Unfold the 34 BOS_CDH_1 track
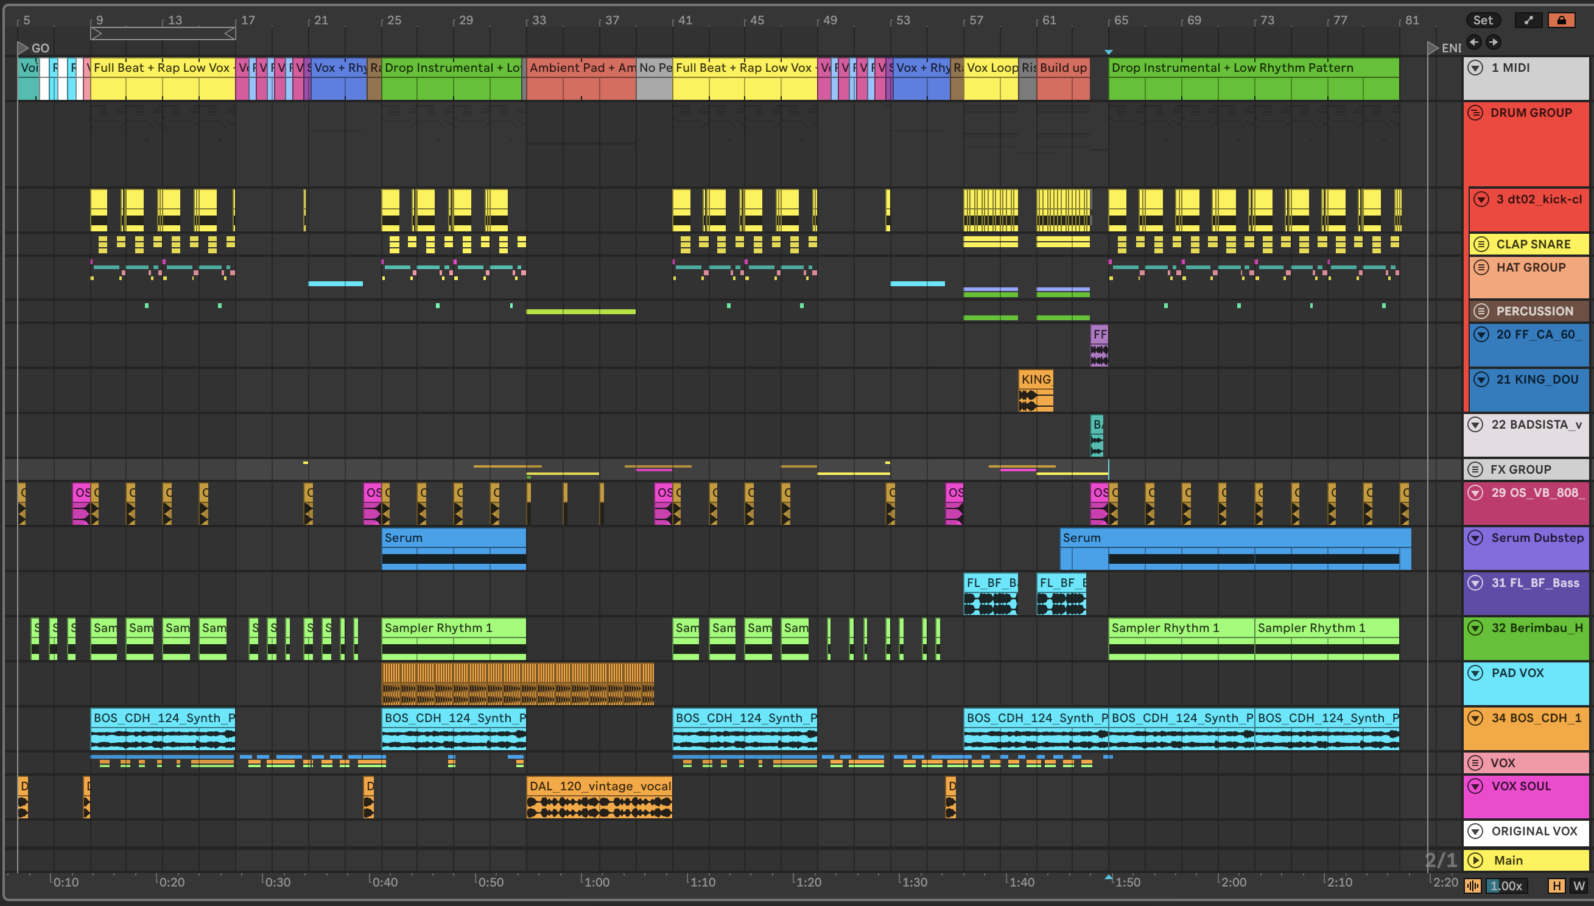The width and height of the screenshot is (1594, 906). (1475, 717)
